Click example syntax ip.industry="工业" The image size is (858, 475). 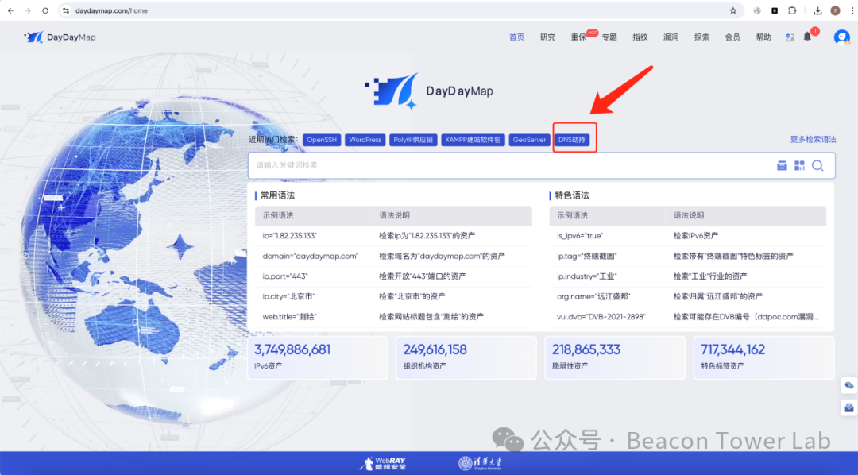coord(586,276)
